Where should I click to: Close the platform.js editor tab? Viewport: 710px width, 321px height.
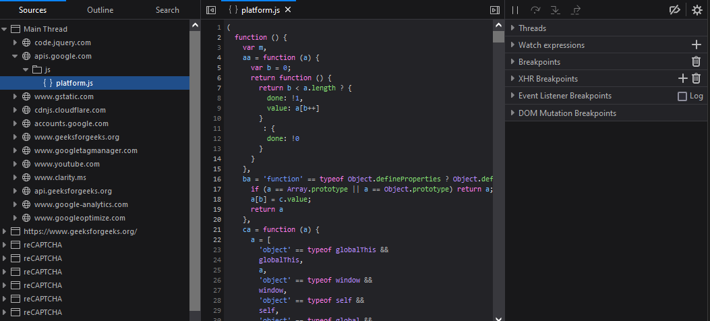coord(288,10)
